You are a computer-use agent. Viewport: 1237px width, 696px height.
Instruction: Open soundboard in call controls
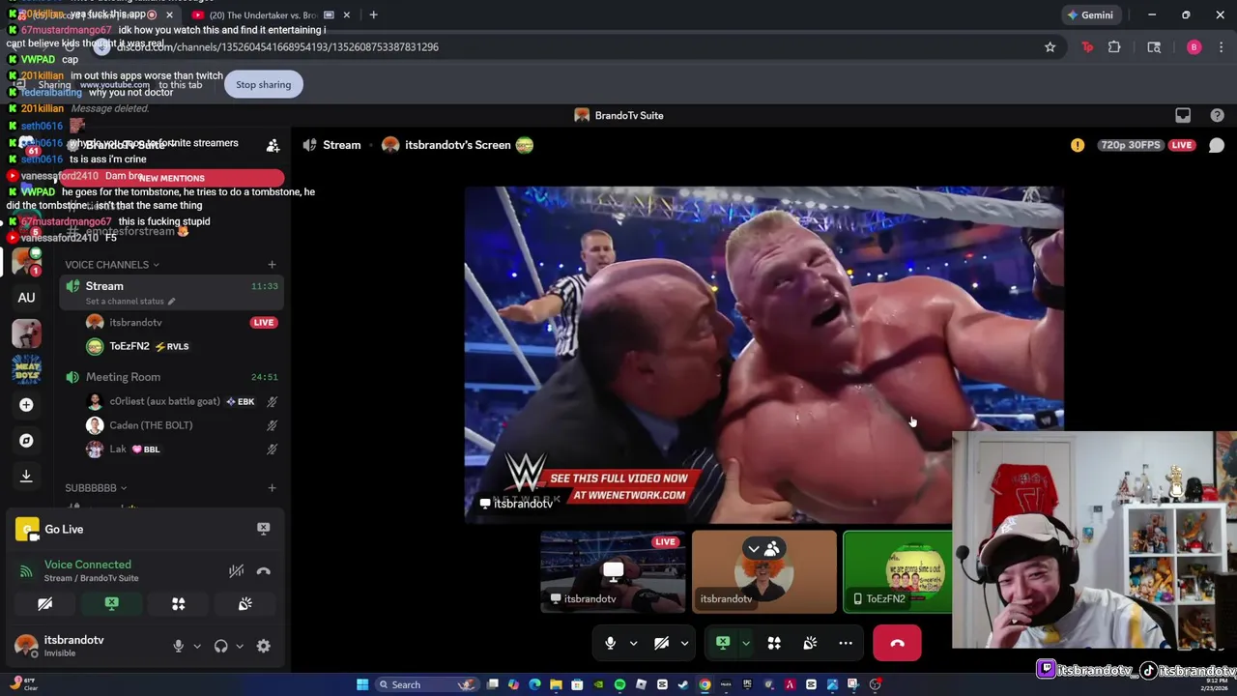(810, 643)
